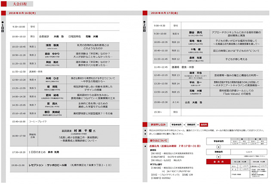Select the 発表 6 label
This screenshot has height=184, width=271.
coord(33,97)
